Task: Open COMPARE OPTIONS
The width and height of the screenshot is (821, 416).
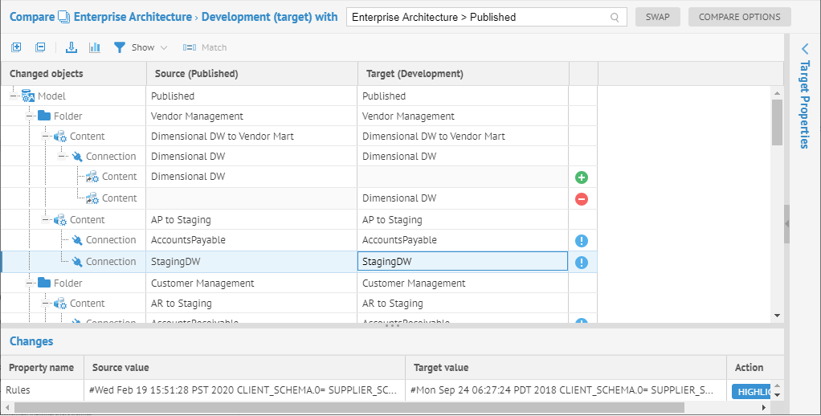Action: [x=739, y=17]
